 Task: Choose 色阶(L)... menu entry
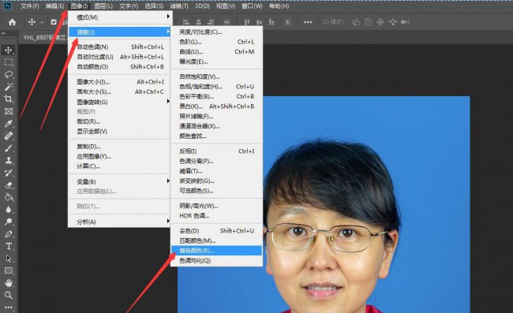pos(216,42)
